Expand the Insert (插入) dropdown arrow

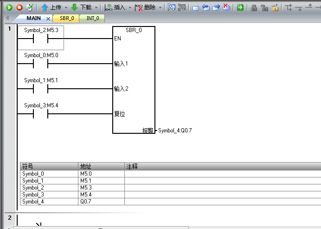click(x=130, y=8)
